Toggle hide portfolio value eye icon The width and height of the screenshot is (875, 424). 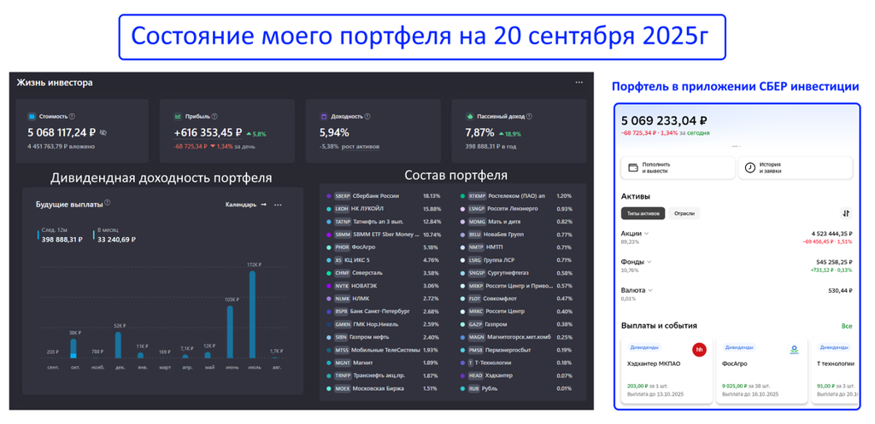pos(103,133)
